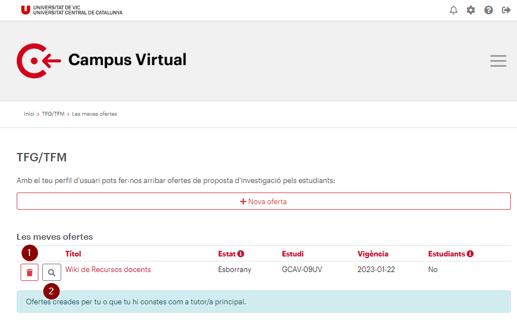
Task: Sort by Estat column header
Action: point(227,254)
